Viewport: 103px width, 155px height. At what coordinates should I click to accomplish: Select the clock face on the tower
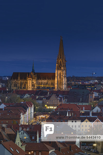pyautogui.click(x=91, y=97)
